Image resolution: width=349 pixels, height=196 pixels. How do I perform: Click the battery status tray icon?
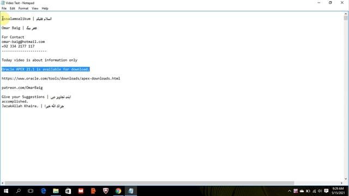308,191
